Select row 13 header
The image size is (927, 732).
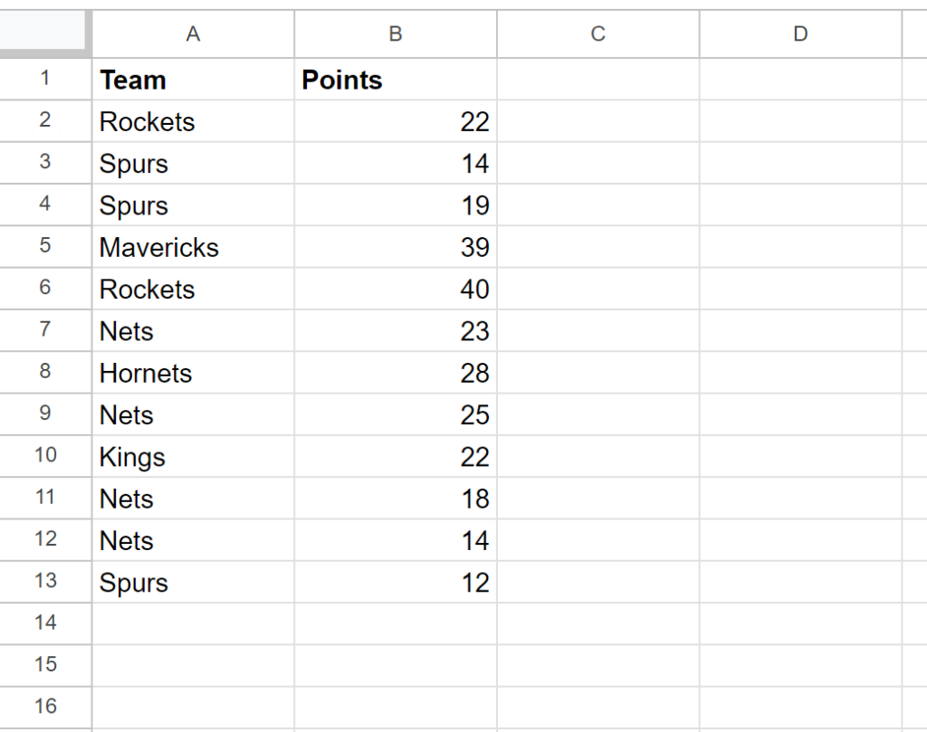point(45,583)
